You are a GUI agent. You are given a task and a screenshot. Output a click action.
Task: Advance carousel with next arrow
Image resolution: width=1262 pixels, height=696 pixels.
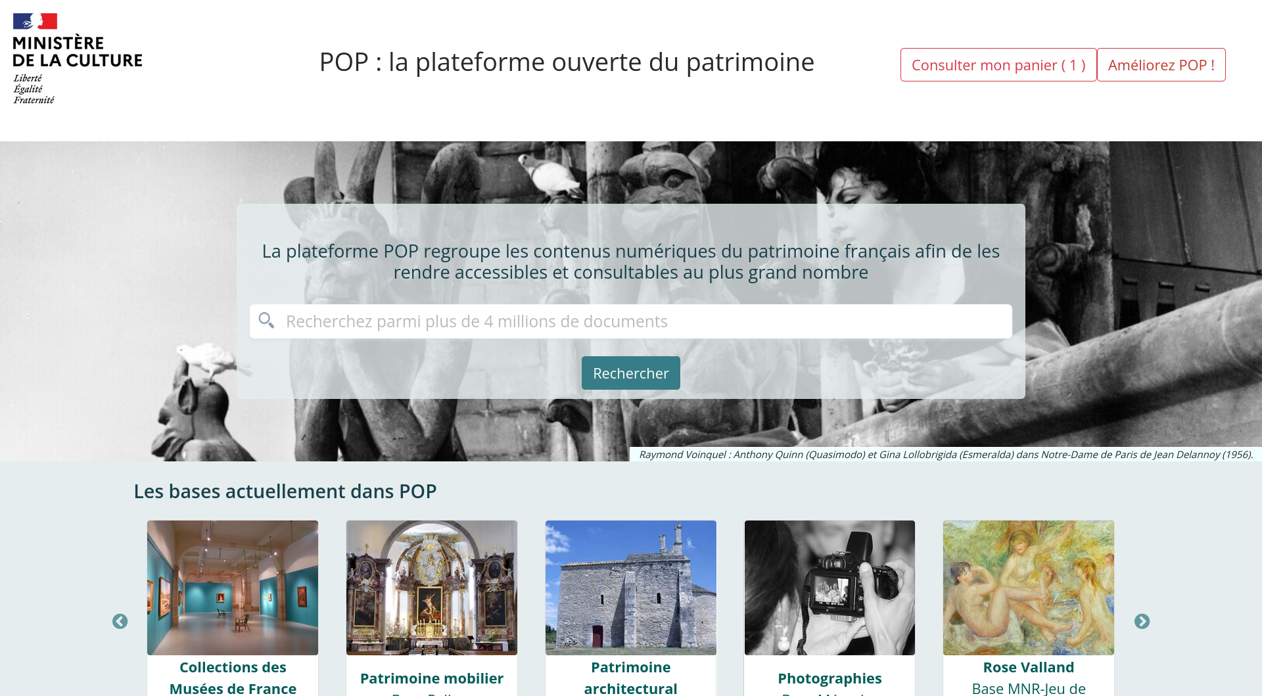click(x=1142, y=621)
